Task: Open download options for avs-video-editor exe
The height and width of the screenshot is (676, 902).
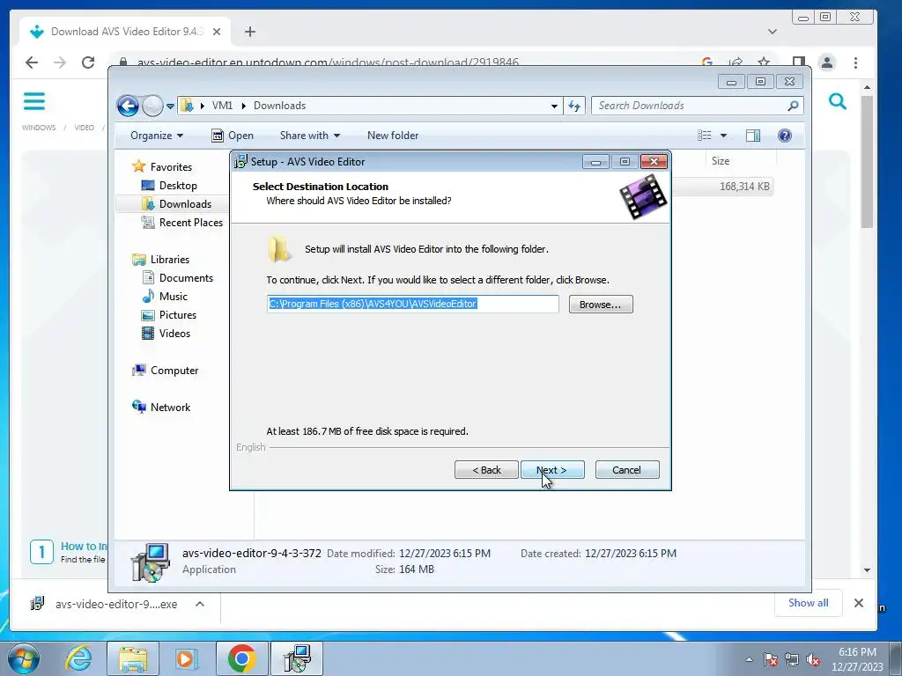Action: pos(200,604)
